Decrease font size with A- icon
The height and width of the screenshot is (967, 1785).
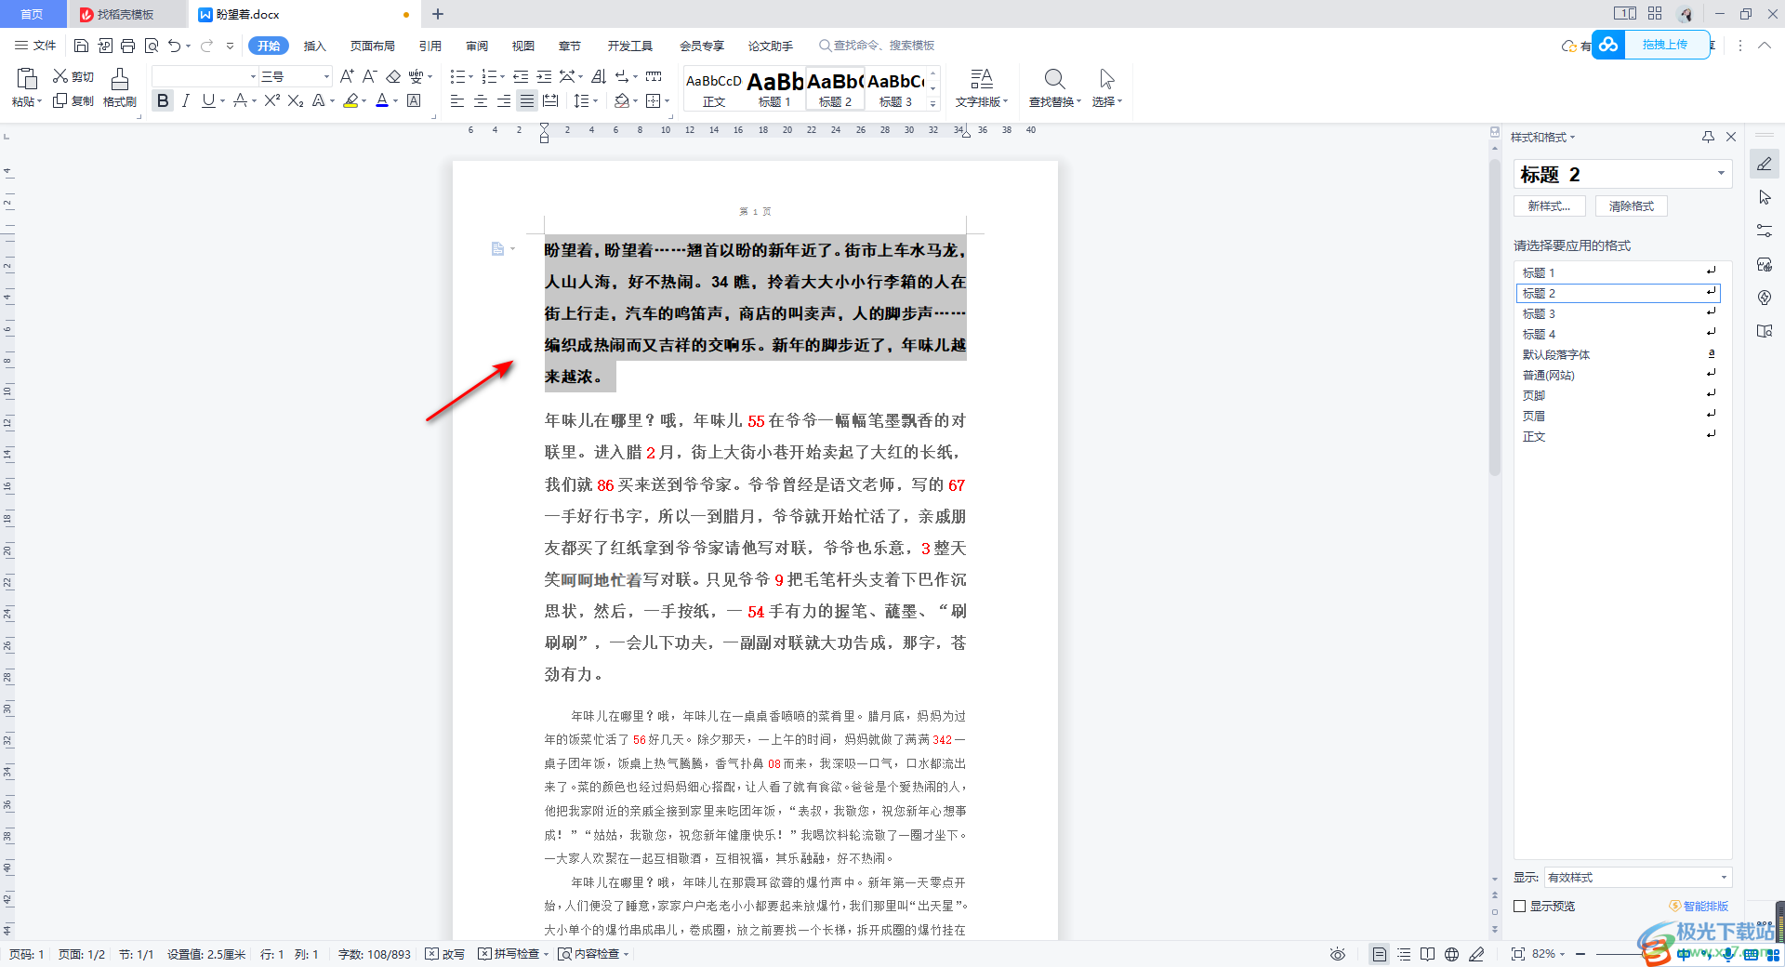point(369,76)
